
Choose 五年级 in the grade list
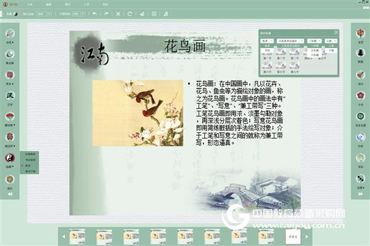pos(314,50)
